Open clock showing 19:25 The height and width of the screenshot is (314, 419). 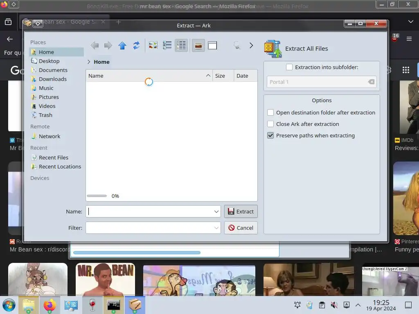pos(381,305)
